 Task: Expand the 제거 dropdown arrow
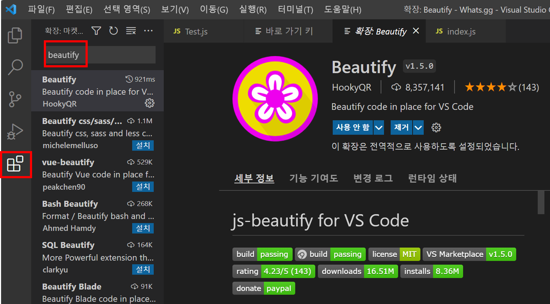coord(418,127)
